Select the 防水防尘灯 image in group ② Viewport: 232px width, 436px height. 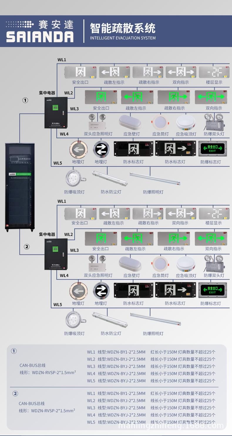110,320
